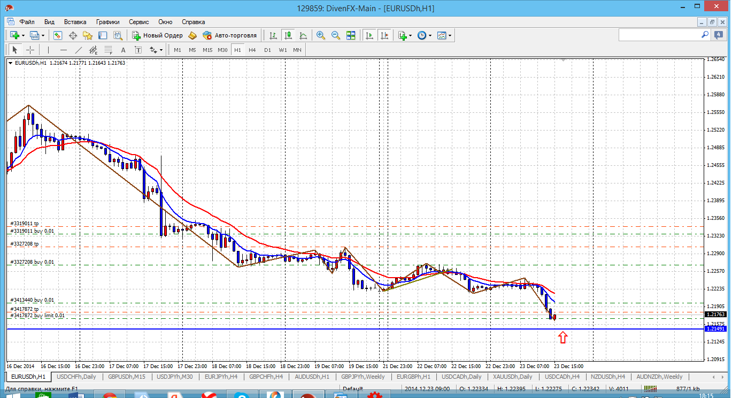Open the periodicity clock dropdown

click(429, 35)
